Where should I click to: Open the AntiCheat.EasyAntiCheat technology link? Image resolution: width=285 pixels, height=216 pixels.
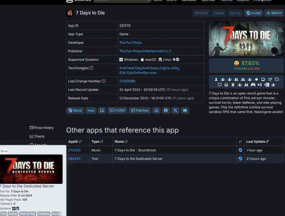pos(138,68)
